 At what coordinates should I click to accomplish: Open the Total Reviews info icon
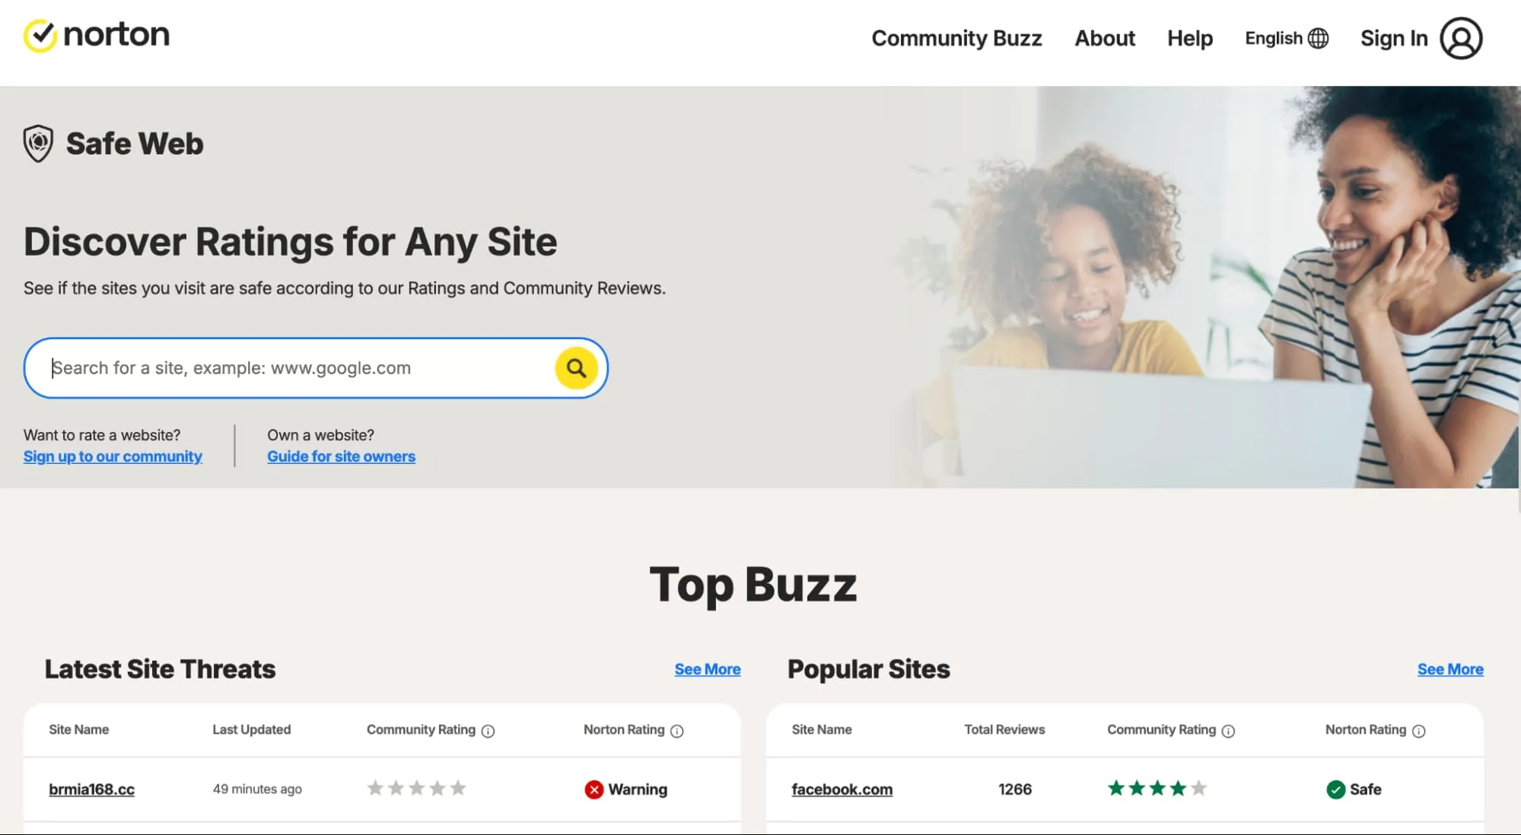tap(1004, 729)
